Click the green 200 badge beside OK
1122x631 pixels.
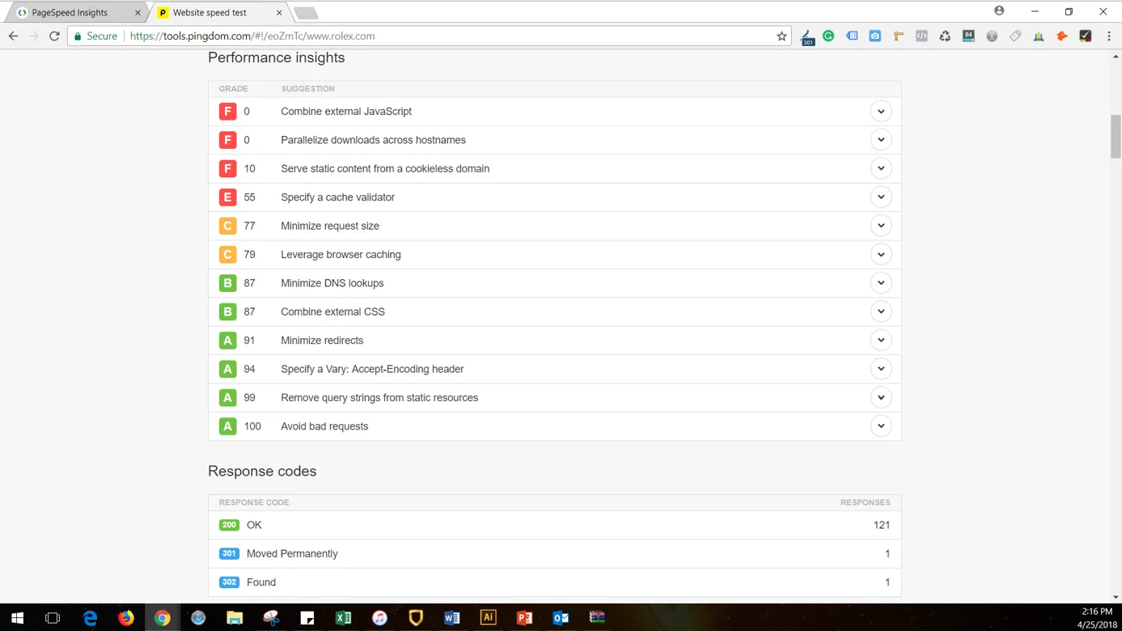point(229,525)
